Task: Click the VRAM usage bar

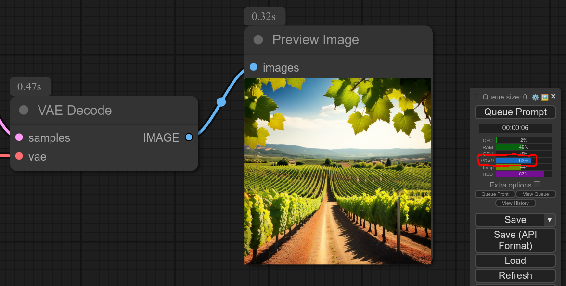Action: [x=524, y=161]
